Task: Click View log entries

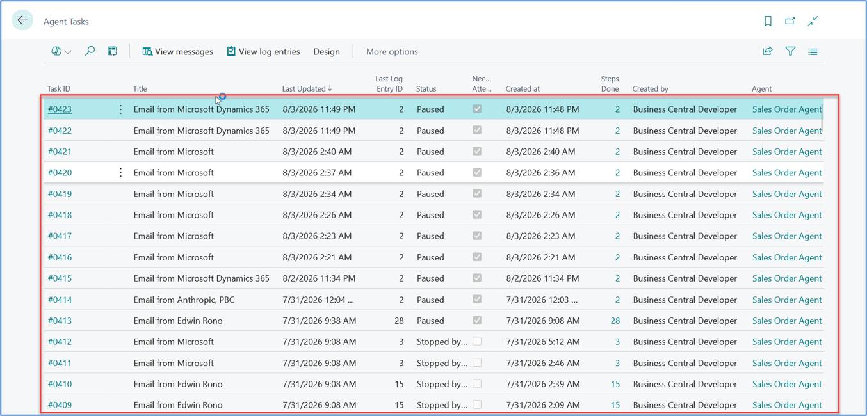Action: [x=263, y=52]
